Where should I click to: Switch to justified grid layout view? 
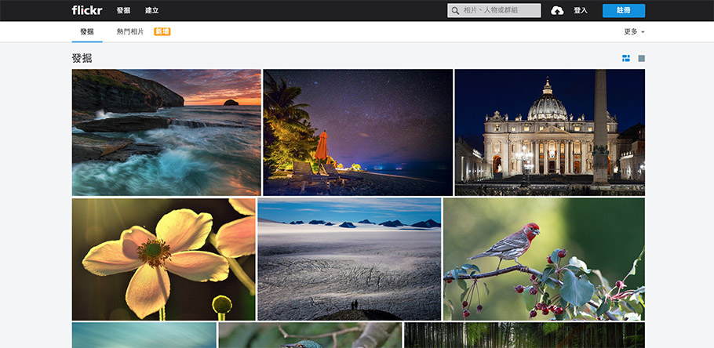pyautogui.click(x=626, y=58)
